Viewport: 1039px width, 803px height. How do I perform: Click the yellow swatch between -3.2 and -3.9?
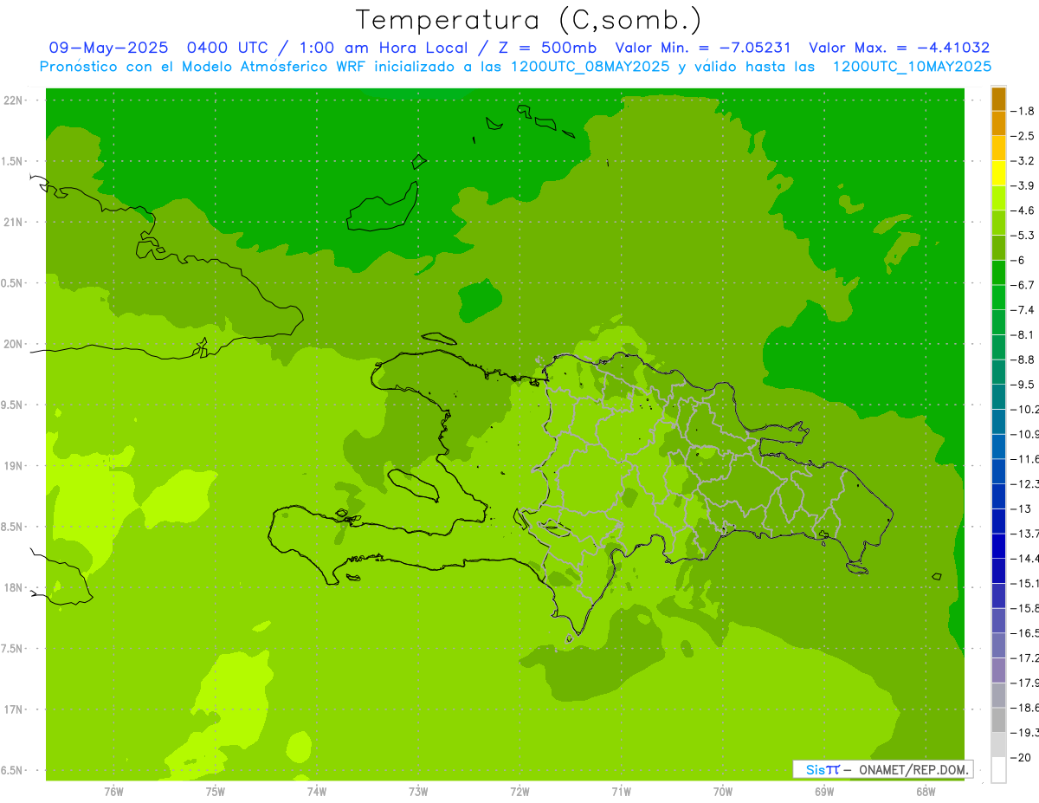pos(998,173)
